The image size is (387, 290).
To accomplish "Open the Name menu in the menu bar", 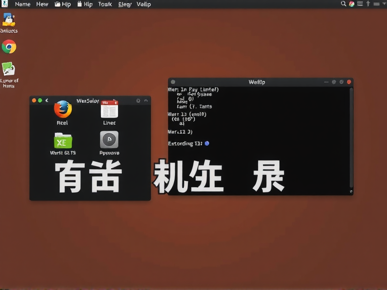I will pyautogui.click(x=22, y=4).
